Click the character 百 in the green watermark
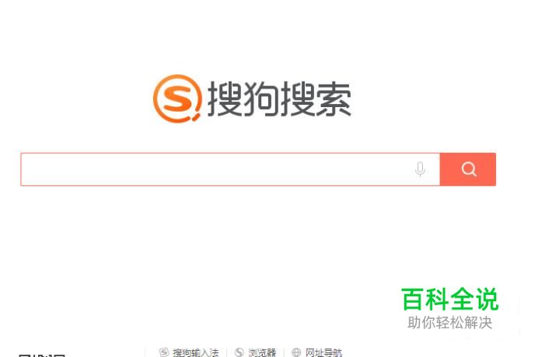 click(x=412, y=299)
